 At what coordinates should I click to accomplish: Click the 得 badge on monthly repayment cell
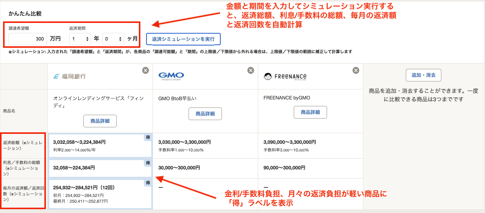(148, 183)
